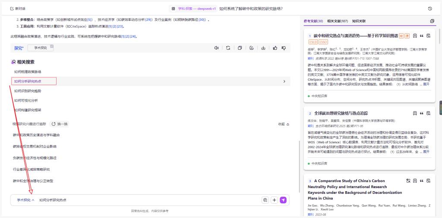
Task: Send the message with purple arrow button
Action: point(283,200)
